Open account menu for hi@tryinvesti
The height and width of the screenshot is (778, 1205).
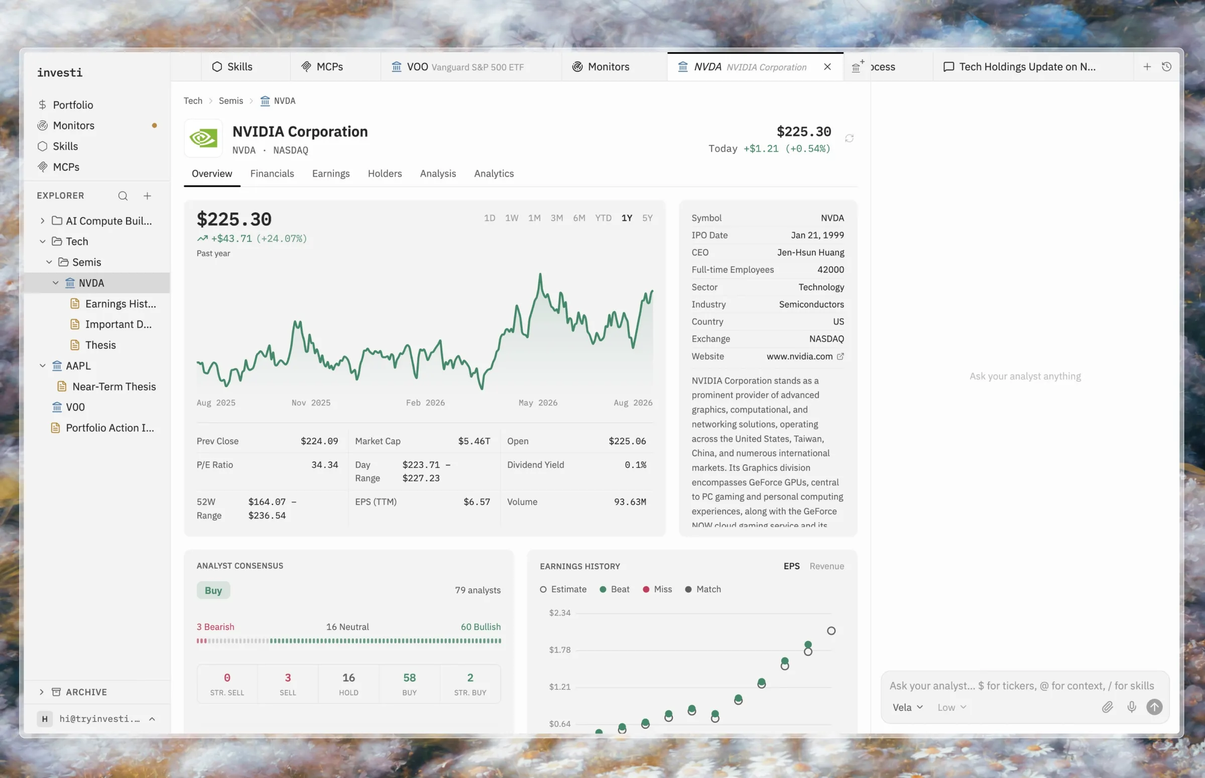(x=96, y=718)
